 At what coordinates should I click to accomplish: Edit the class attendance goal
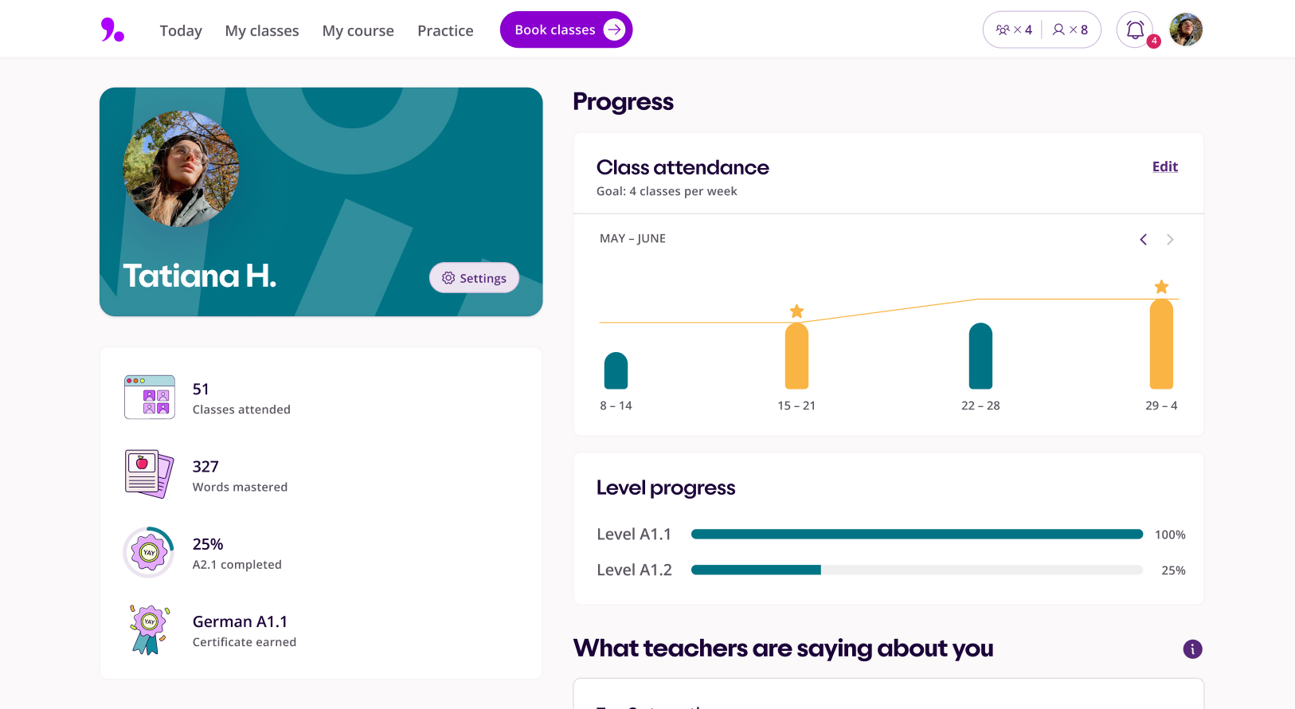1164,166
